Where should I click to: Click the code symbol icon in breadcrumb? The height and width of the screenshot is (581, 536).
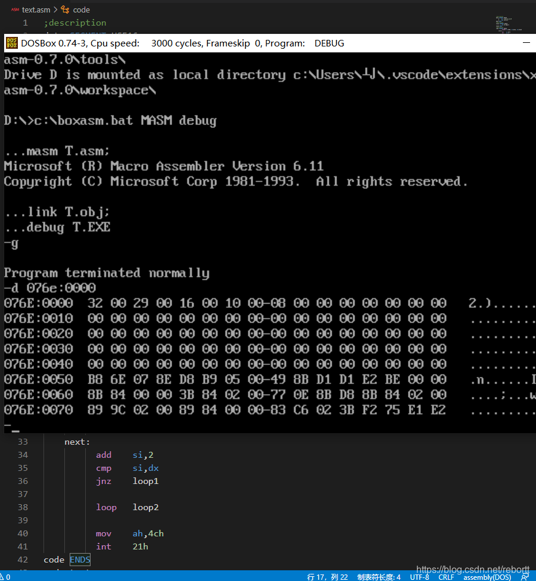66,10
